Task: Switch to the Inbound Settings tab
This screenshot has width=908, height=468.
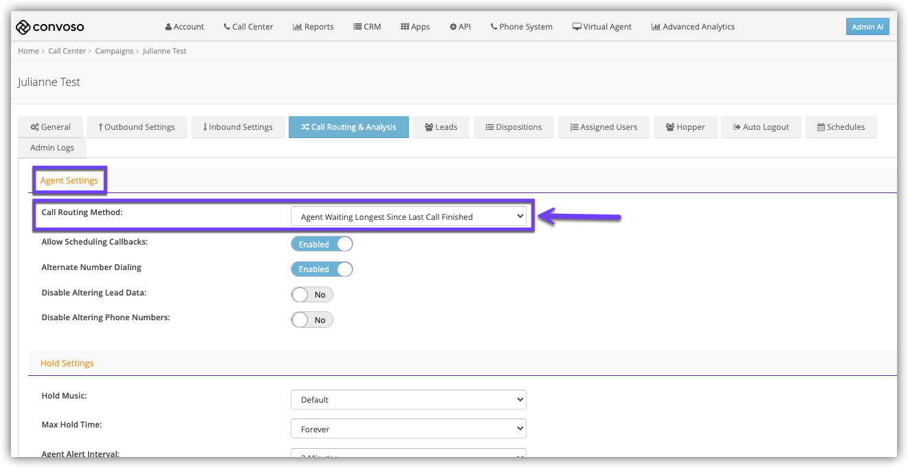Action: coord(238,127)
